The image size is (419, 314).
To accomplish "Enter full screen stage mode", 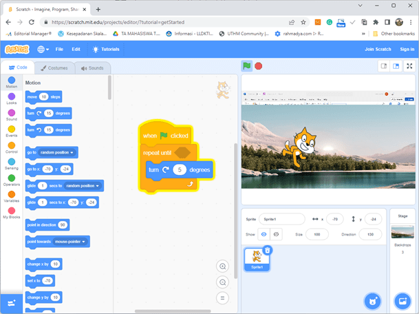I will (409, 66).
